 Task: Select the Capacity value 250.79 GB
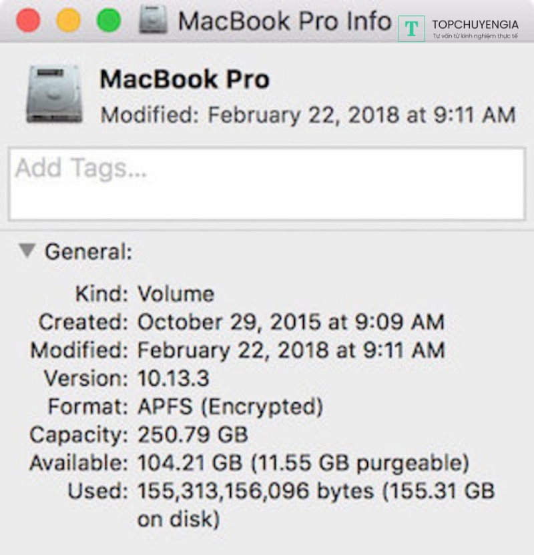[192, 435]
